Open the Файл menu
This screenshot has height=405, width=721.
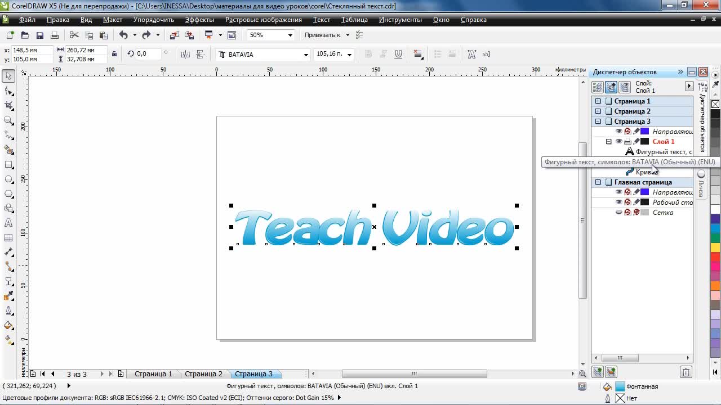click(x=27, y=20)
